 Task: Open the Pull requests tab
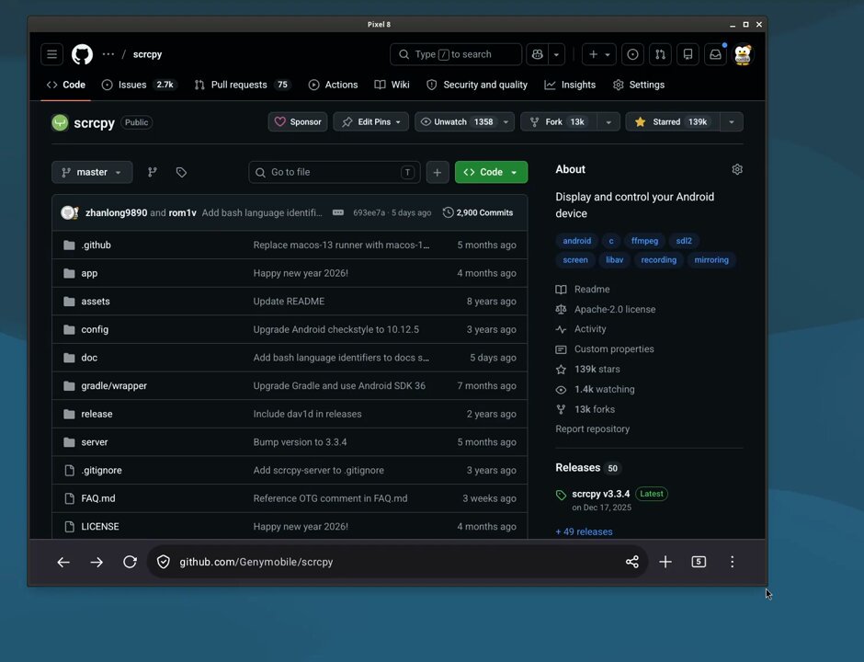(x=242, y=85)
